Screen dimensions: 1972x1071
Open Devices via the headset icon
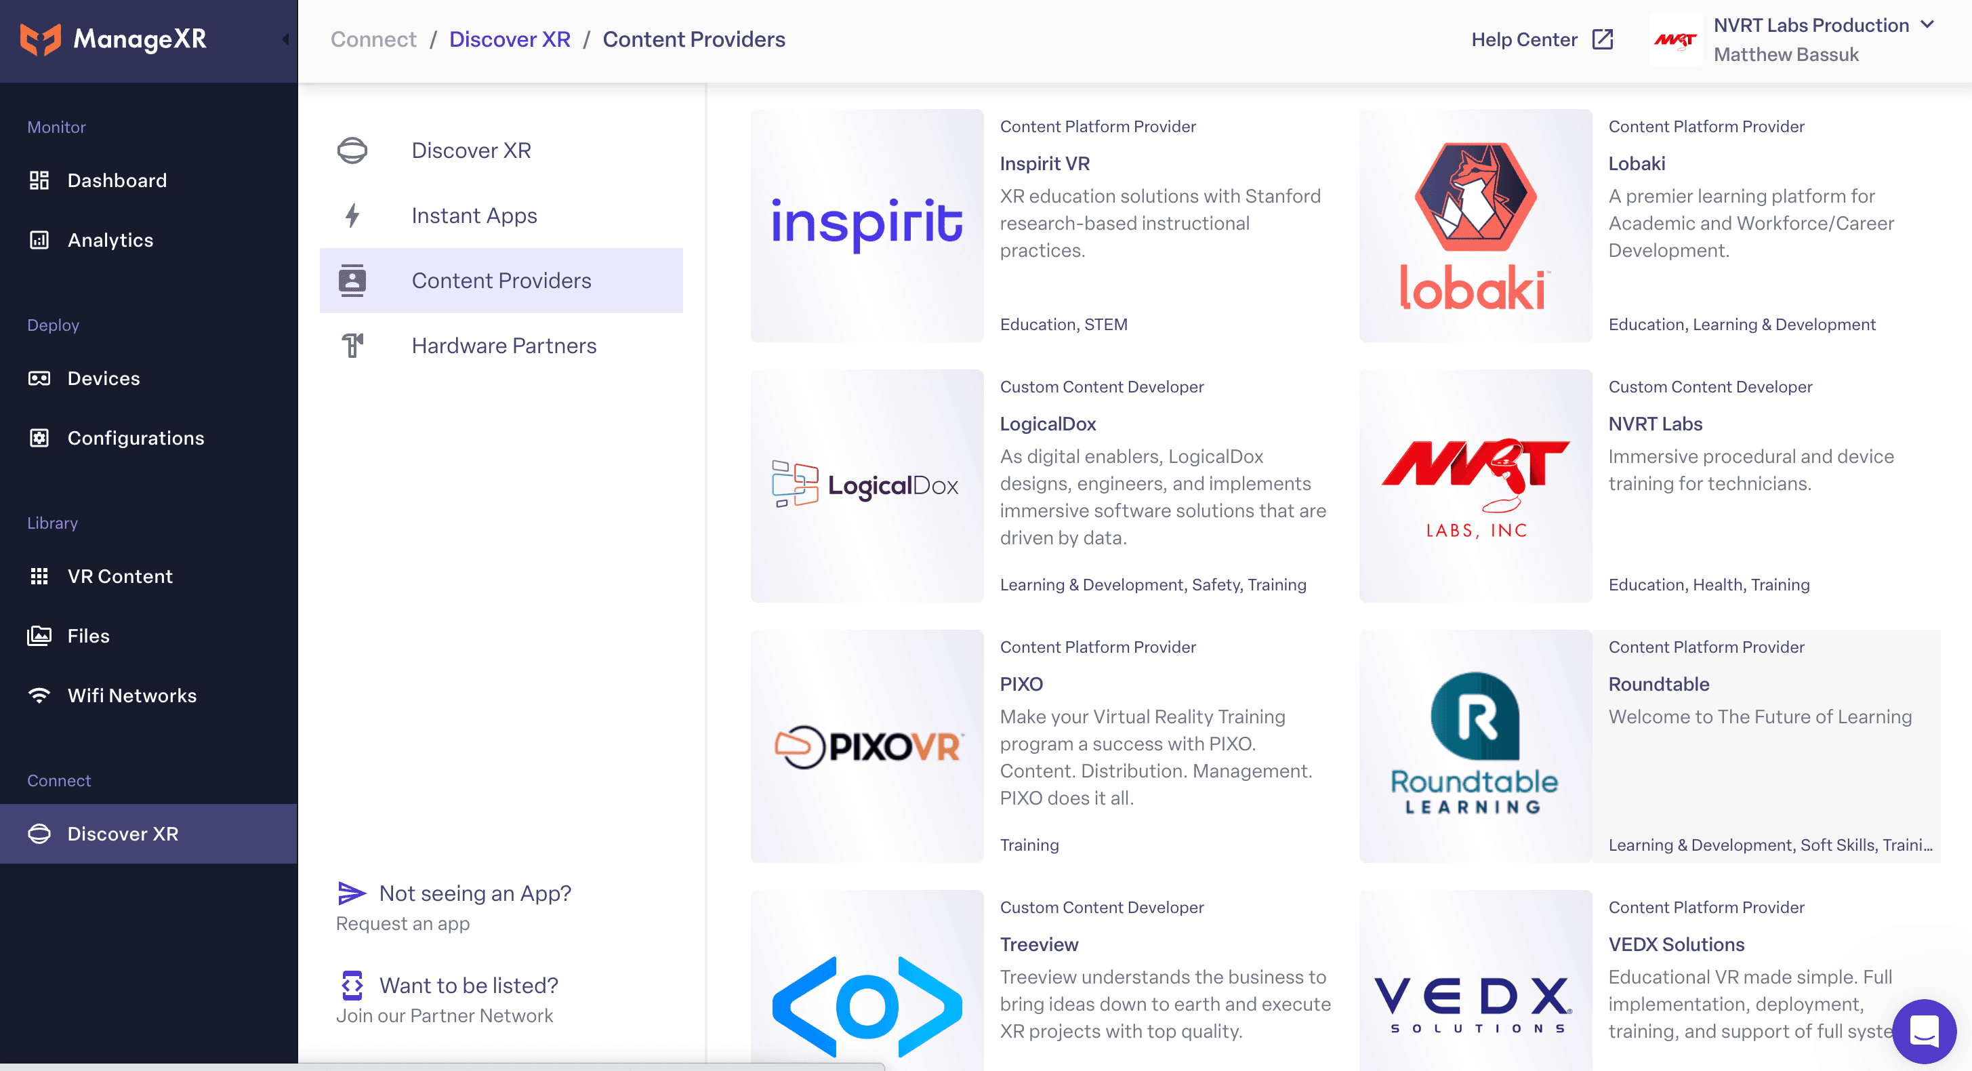(39, 378)
